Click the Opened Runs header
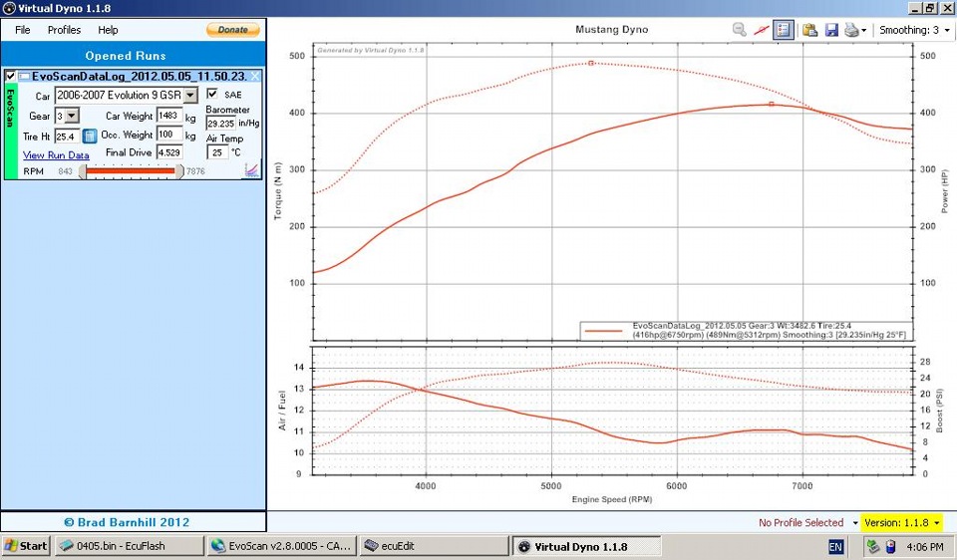This screenshot has width=957, height=560. pos(126,56)
